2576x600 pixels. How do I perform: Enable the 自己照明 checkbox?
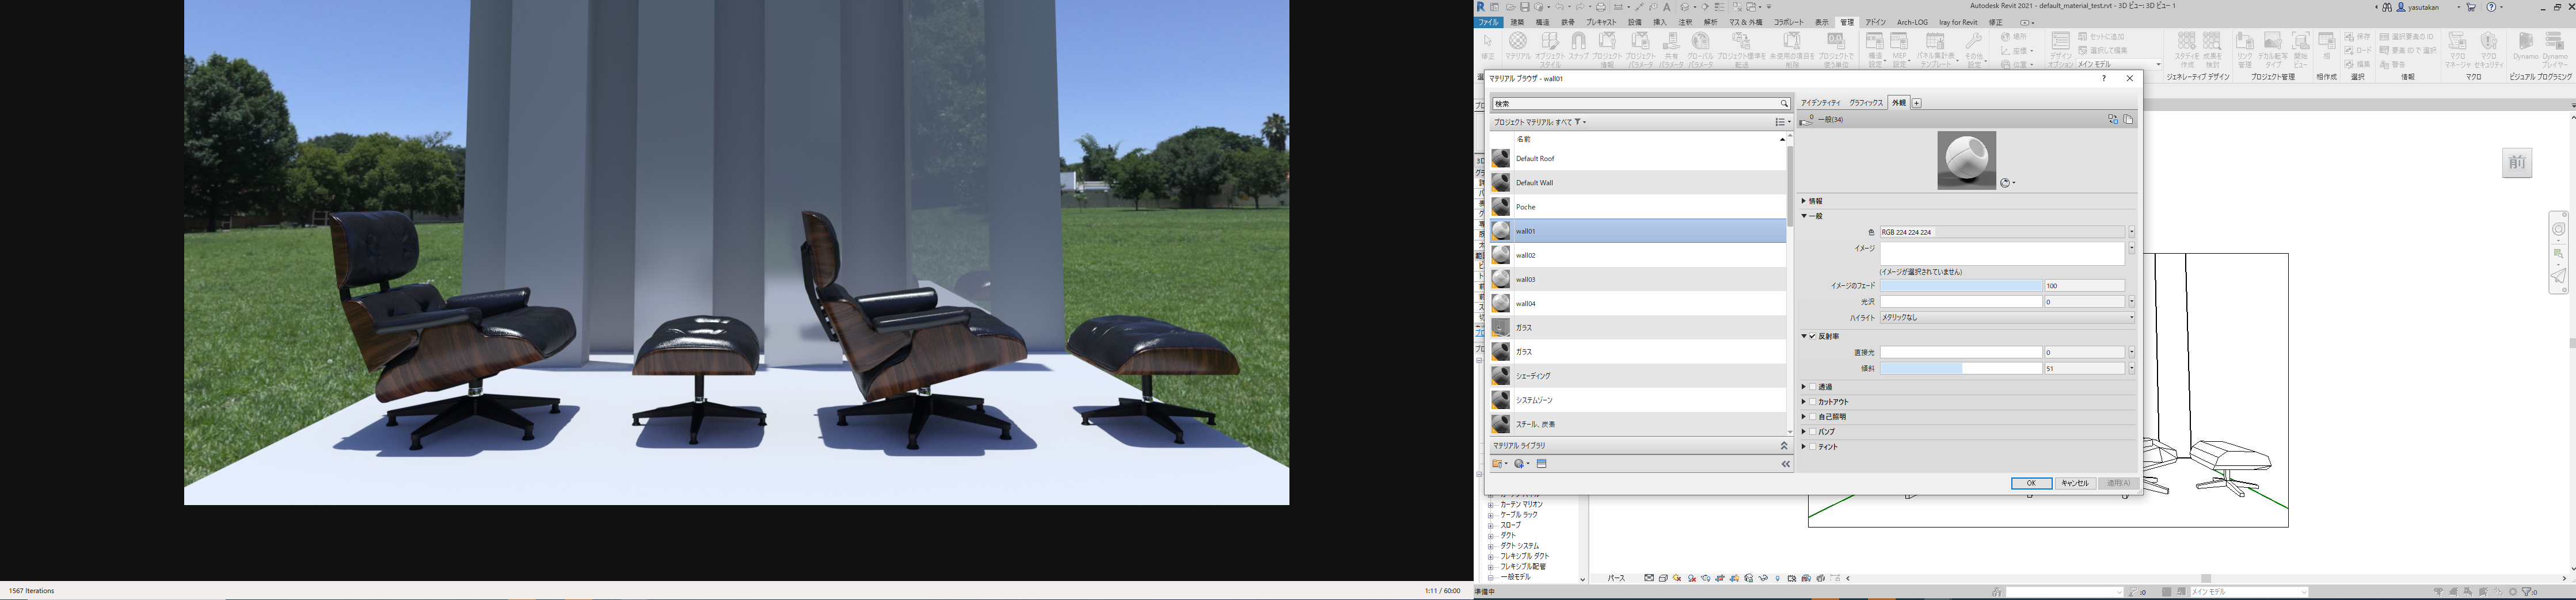tap(1812, 417)
